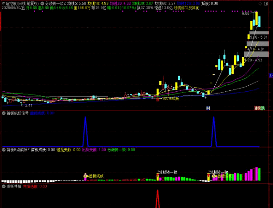Click the 线缆部件及其他 sector link
273x208 pixels.
pyautogui.click(x=186, y=8)
